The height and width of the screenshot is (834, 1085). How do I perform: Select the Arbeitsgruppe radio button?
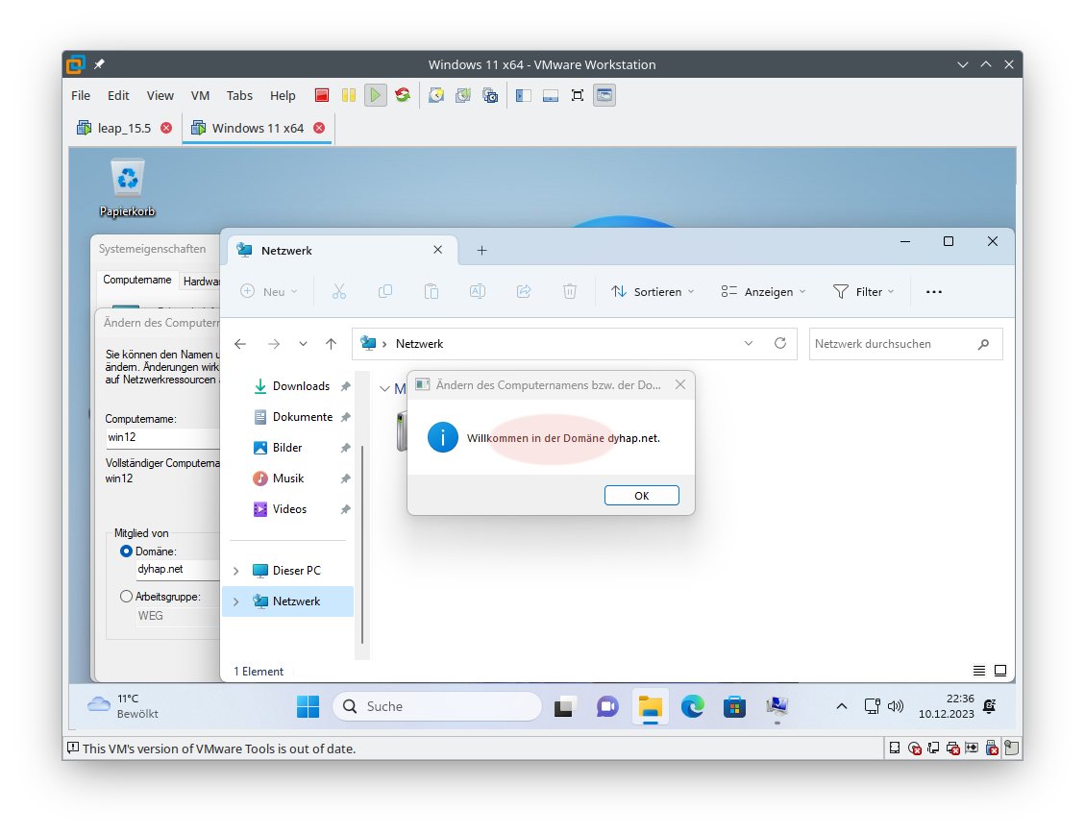click(127, 597)
